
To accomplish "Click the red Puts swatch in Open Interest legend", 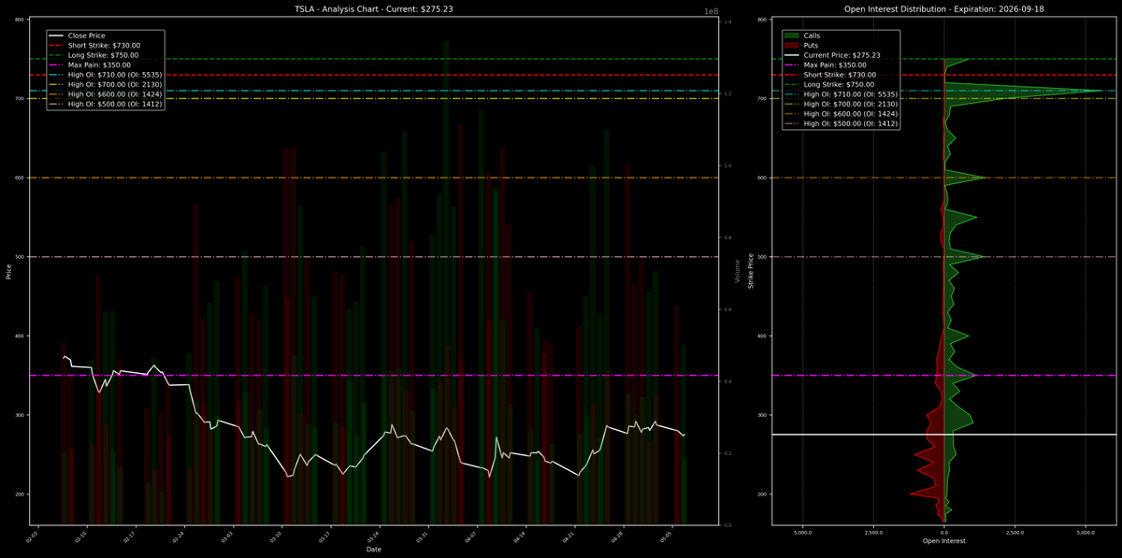I will [791, 45].
